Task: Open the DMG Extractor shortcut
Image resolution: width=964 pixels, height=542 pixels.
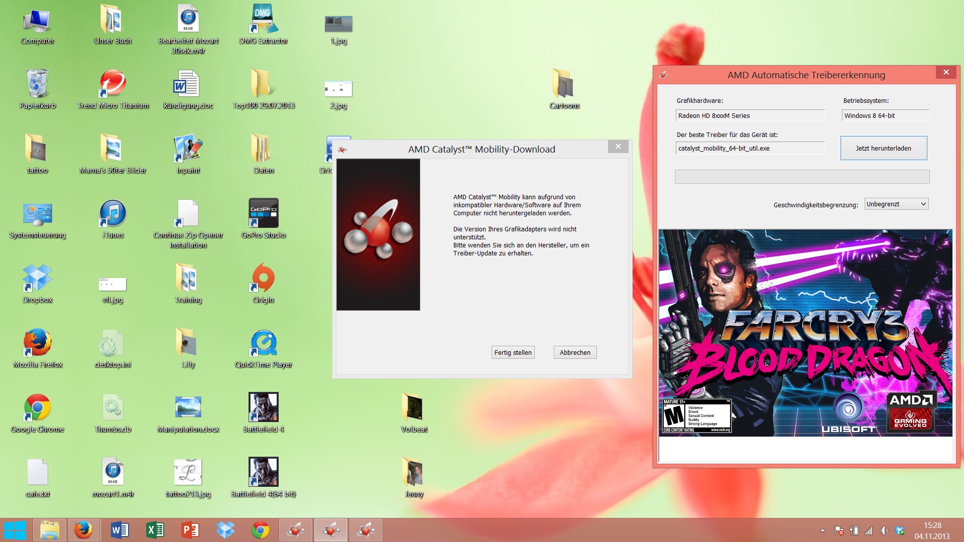Action: tap(263, 25)
